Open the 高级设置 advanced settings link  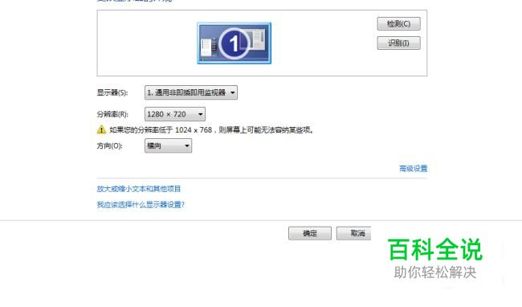tap(413, 169)
